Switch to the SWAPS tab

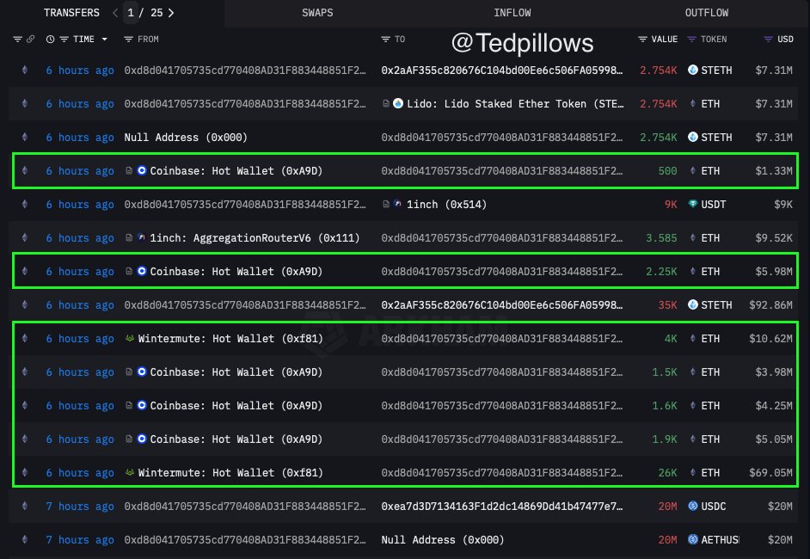coord(317,12)
